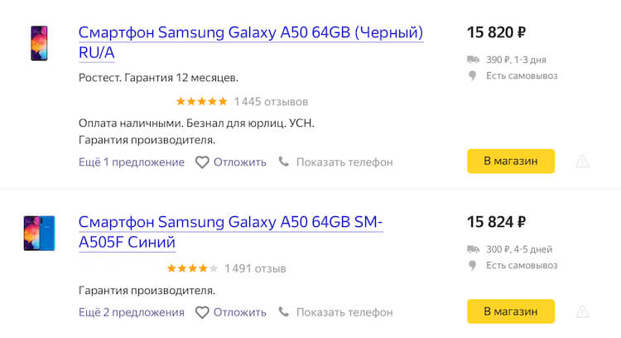Expand «Ещё 1 предложение» offers
This screenshot has height=338, width=621.
pos(132,162)
